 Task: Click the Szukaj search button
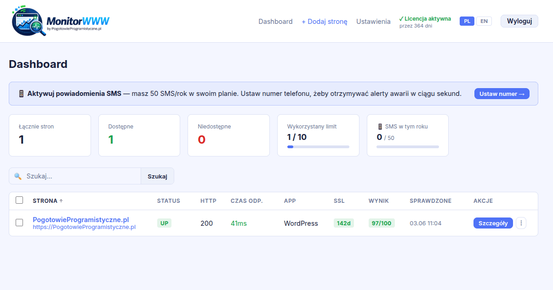157,176
